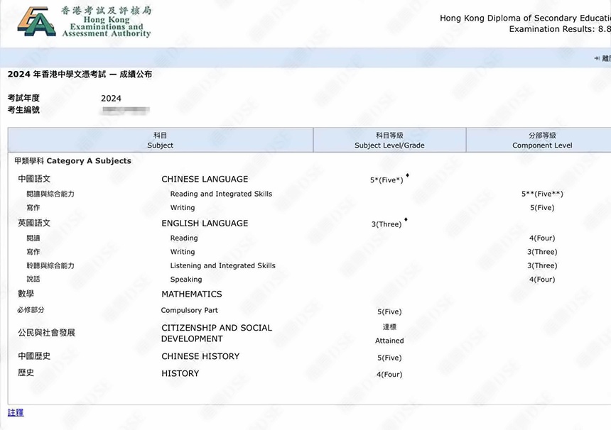Click the Attained result for Citizenship
The height and width of the screenshot is (430, 611).
389,341
